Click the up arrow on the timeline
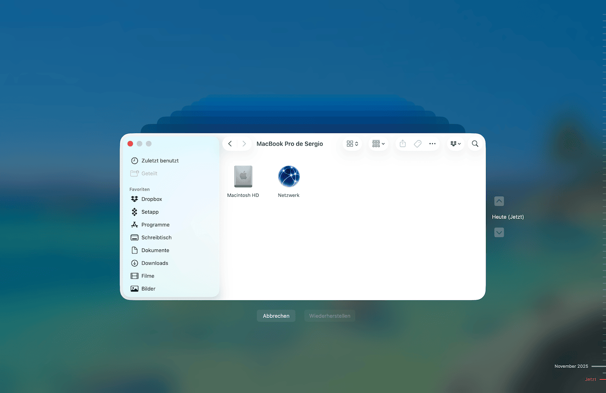 click(x=499, y=201)
